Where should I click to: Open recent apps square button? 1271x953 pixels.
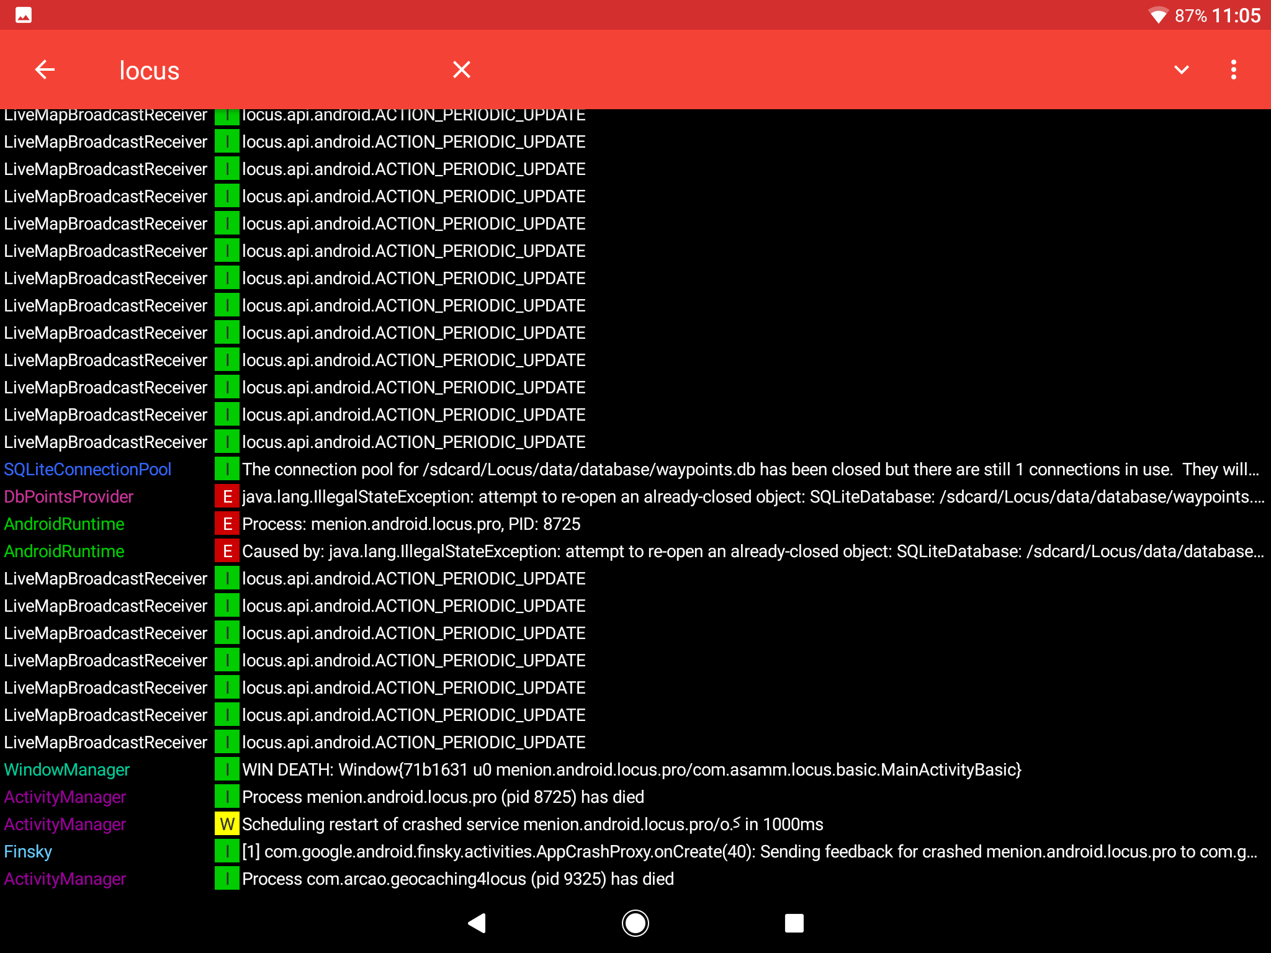tap(794, 923)
